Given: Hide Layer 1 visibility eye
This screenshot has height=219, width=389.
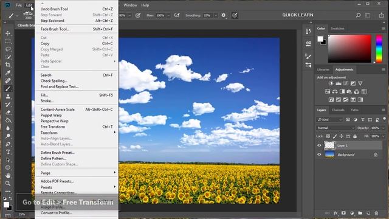Looking at the screenshot, I should (319, 145).
